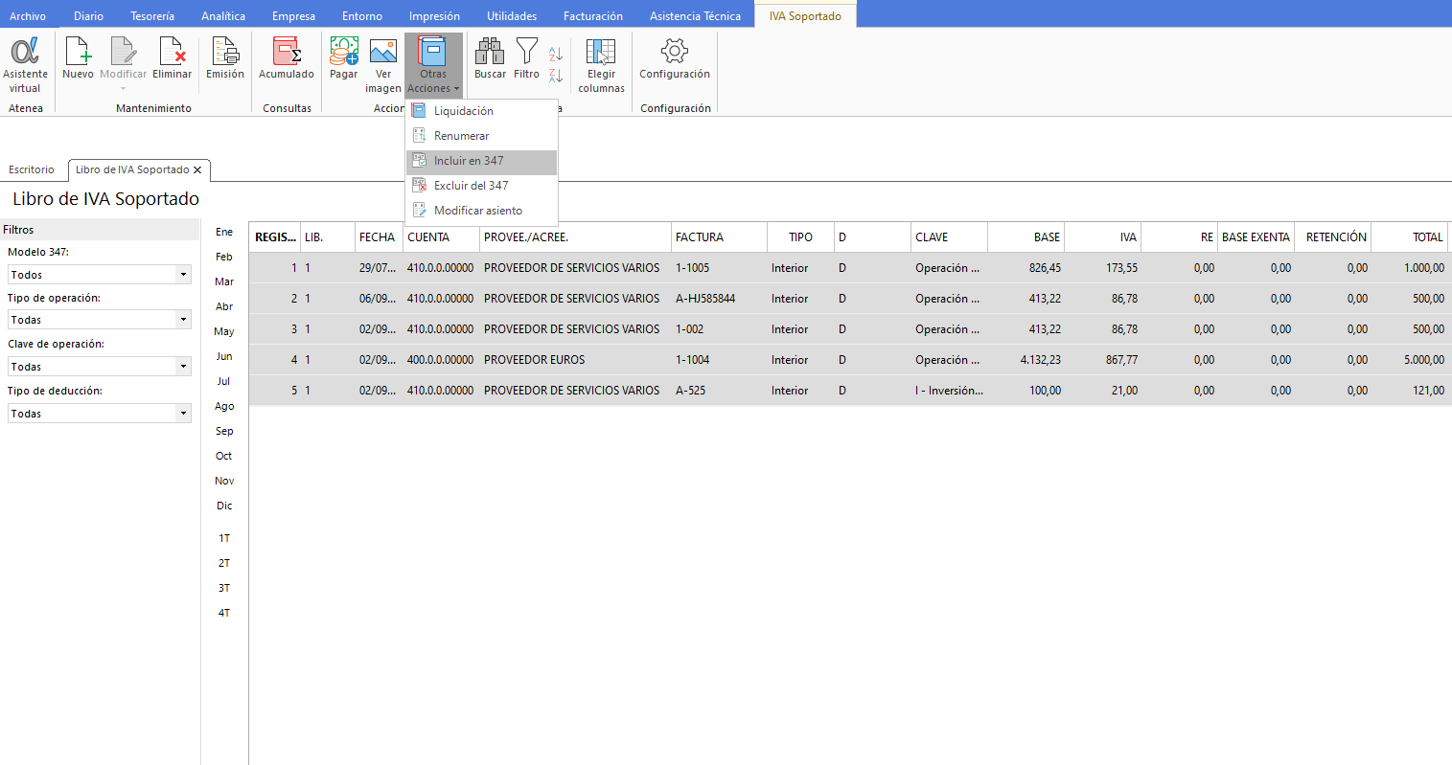Switch to the Escritorio document tab
The height and width of the screenshot is (765, 1452).
[32, 169]
